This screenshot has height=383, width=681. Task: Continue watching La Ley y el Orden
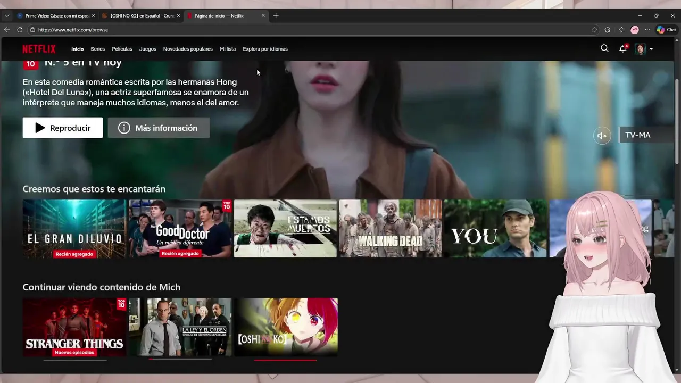pyautogui.click(x=180, y=327)
